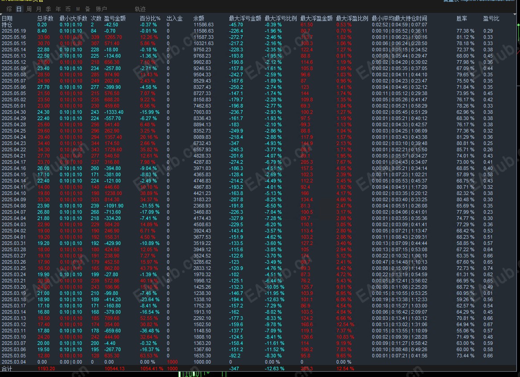Click profit value -1333.40
Screen dimensions: 520x377
(x=114, y=112)
